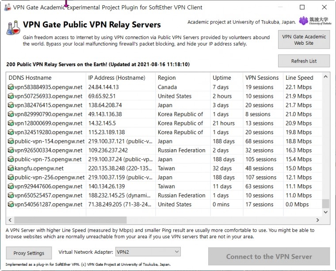Click the 68 sessions cell
This screenshot has width=336, height=271.
(259, 141)
